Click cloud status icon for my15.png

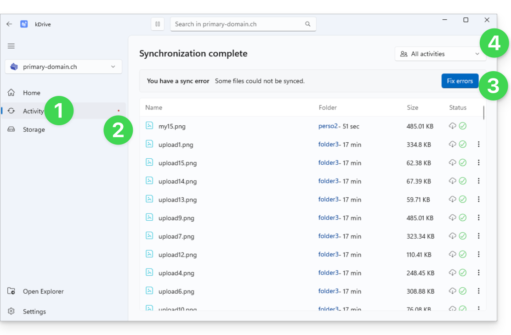(452, 126)
